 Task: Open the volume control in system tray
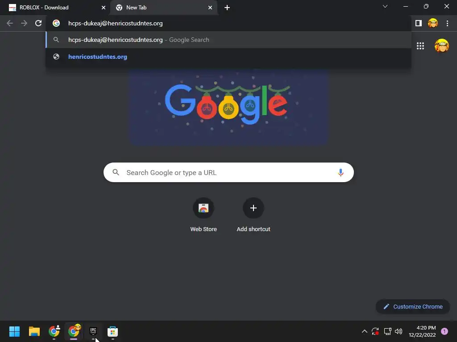[399, 331]
